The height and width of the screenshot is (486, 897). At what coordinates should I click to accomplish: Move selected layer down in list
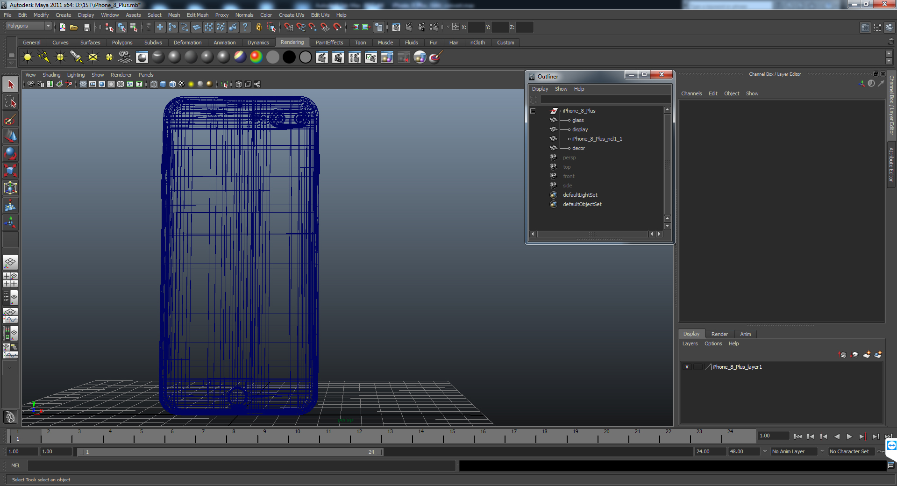click(854, 355)
